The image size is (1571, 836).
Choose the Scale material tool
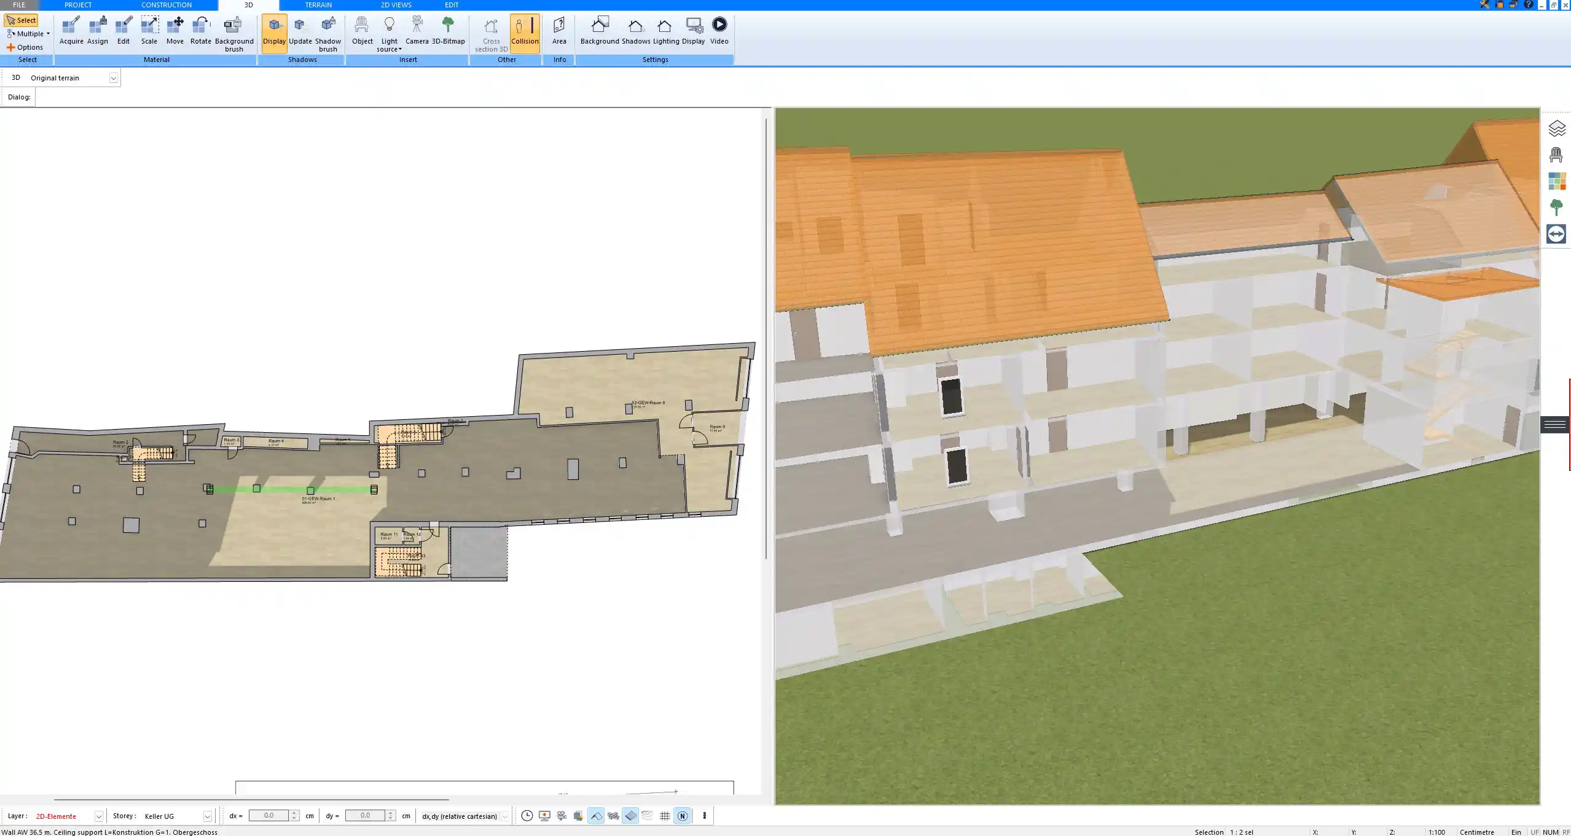coord(149,32)
